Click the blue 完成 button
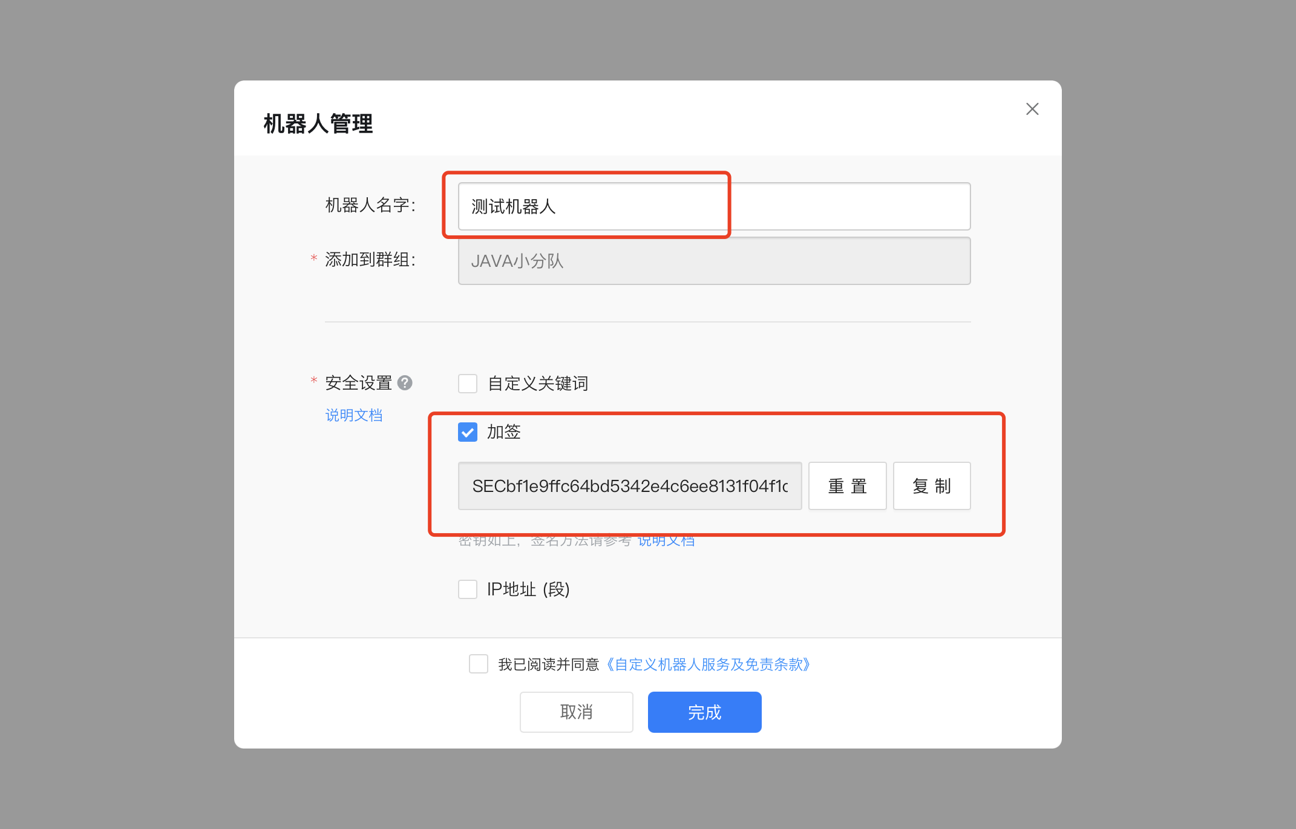 click(x=705, y=712)
